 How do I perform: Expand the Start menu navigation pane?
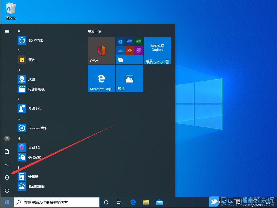(7, 31)
